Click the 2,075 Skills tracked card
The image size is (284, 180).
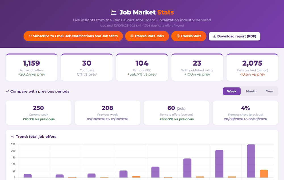click(252, 67)
